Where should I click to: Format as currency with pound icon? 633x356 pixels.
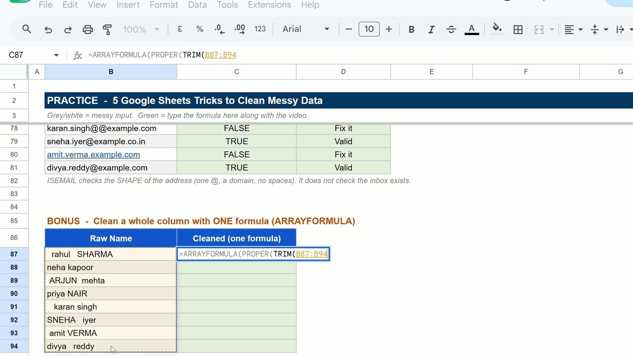(x=180, y=29)
